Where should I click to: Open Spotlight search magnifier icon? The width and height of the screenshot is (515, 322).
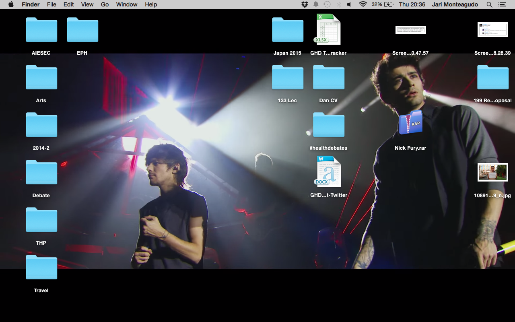[x=489, y=4]
